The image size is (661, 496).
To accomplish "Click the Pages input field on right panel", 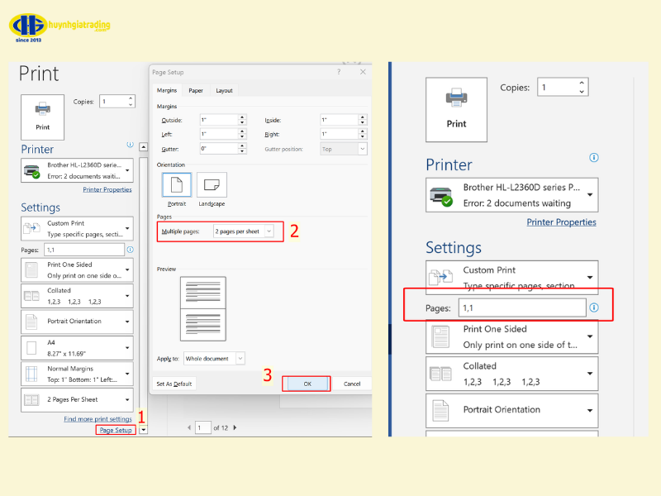I will pyautogui.click(x=519, y=308).
